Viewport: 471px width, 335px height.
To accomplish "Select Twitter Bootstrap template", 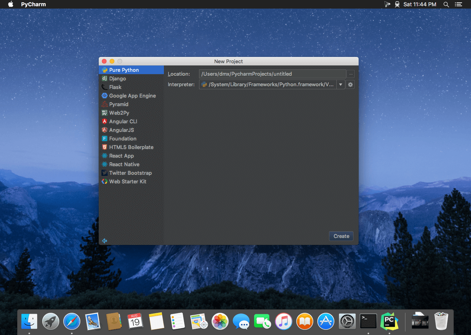I will [x=131, y=173].
